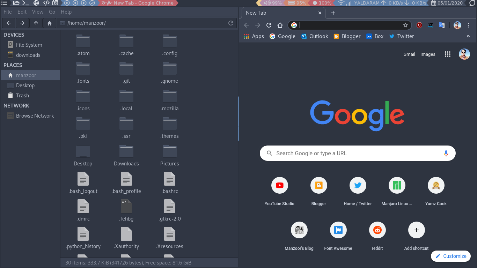Viewport: 477px width, 268px height.
Task: Open code editor icon in top panel
Action: click(x=46, y=3)
